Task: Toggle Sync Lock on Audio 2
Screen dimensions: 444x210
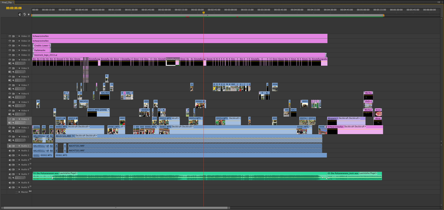Action: tap(14, 151)
